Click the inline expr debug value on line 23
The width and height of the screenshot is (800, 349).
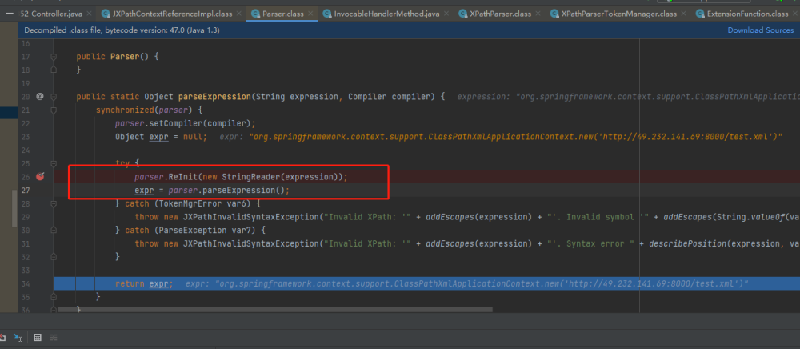[501, 137]
